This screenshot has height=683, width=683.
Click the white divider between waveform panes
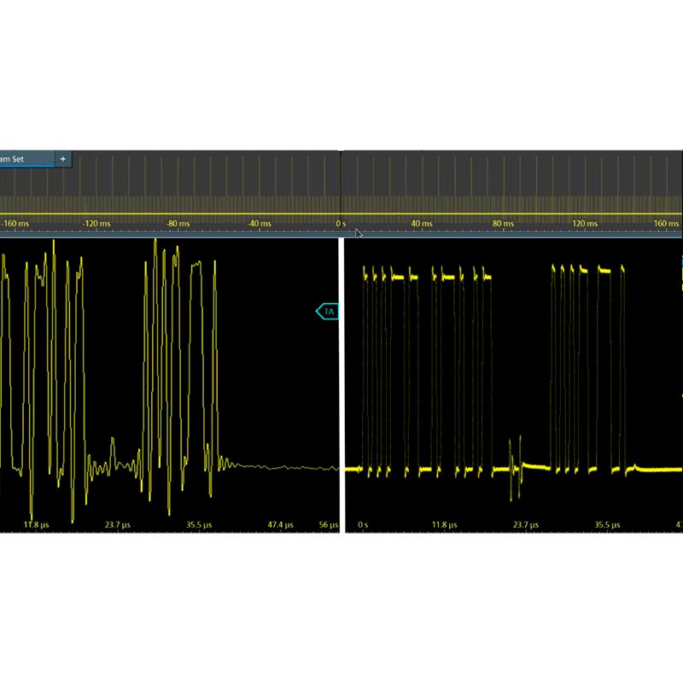click(x=341, y=384)
